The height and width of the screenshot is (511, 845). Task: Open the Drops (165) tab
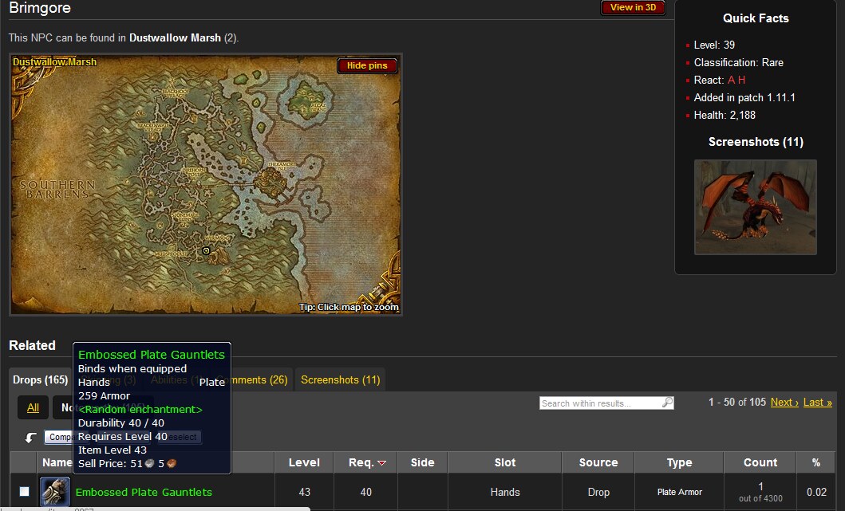point(40,380)
